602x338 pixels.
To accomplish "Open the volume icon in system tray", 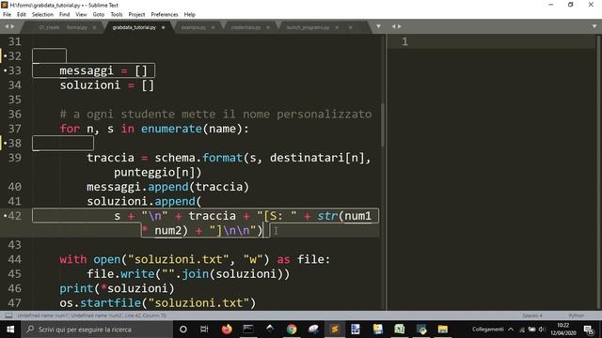I will (x=542, y=330).
